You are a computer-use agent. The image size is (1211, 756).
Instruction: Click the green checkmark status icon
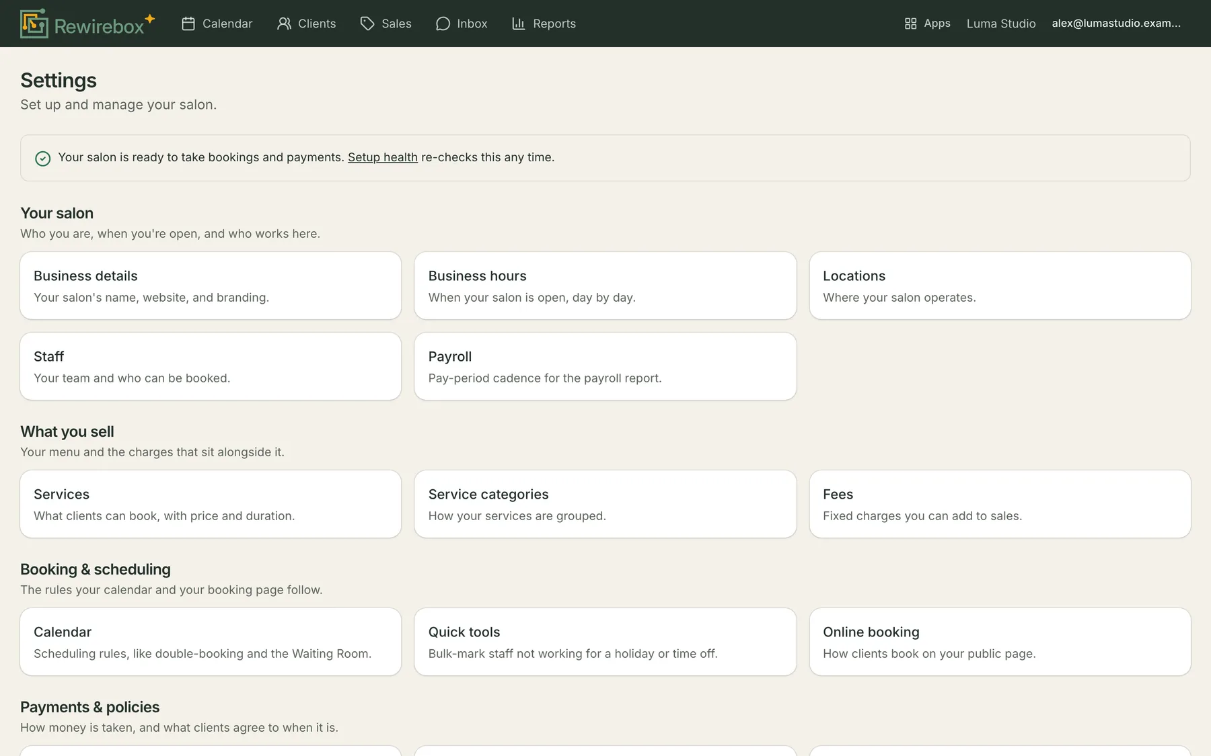click(x=42, y=158)
